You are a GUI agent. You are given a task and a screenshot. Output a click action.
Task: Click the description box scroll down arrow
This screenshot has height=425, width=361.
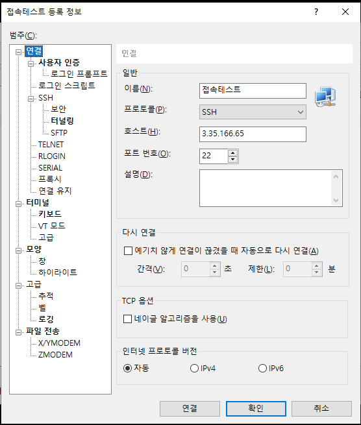336,200
